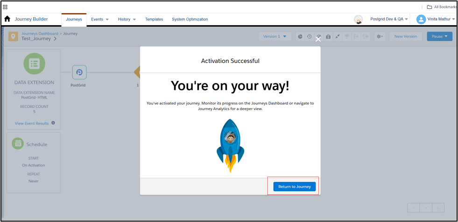The width and height of the screenshot is (458, 222).
Task: Click the middle canvas zoom control button
Action: (426, 208)
